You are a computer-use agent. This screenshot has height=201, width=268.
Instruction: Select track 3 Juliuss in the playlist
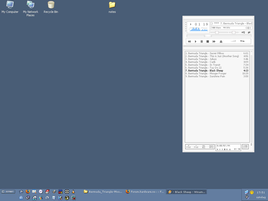point(217,59)
